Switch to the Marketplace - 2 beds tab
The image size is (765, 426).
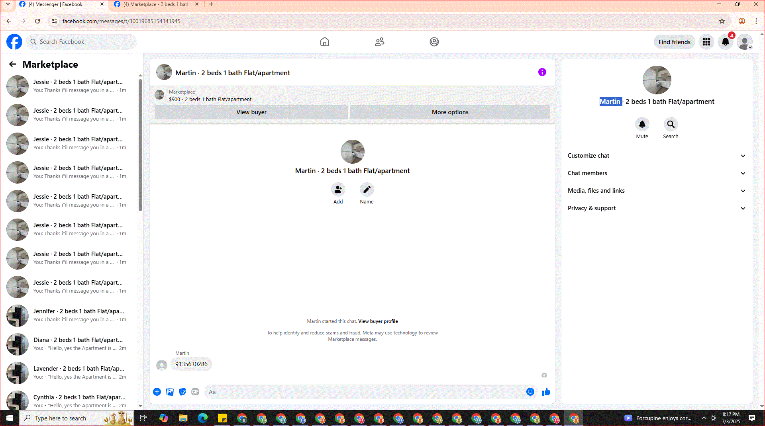point(155,4)
